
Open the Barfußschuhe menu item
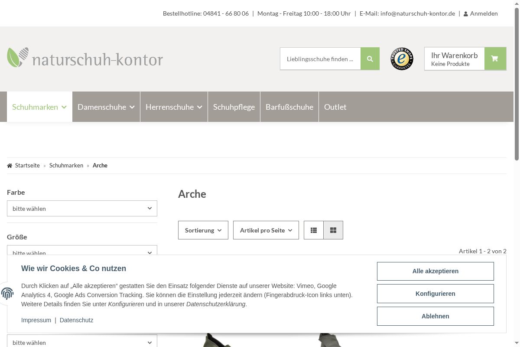click(289, 107)
